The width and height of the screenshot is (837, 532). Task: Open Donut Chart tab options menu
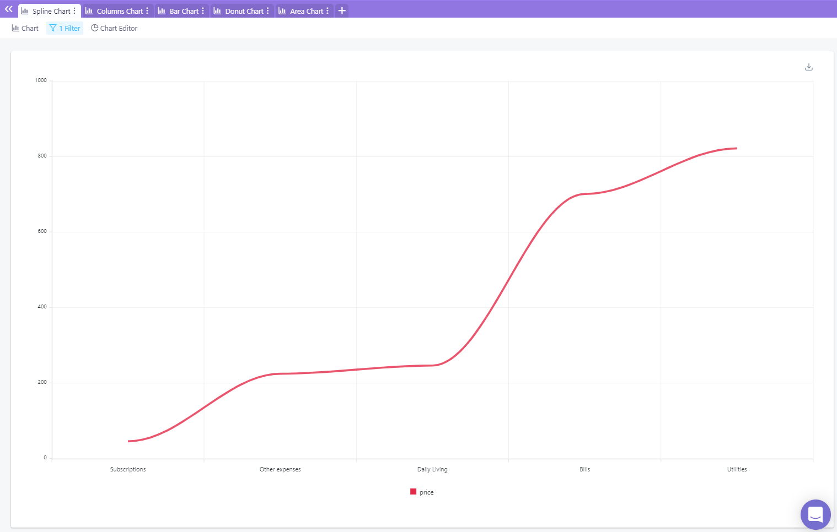[x=268, y=11]
